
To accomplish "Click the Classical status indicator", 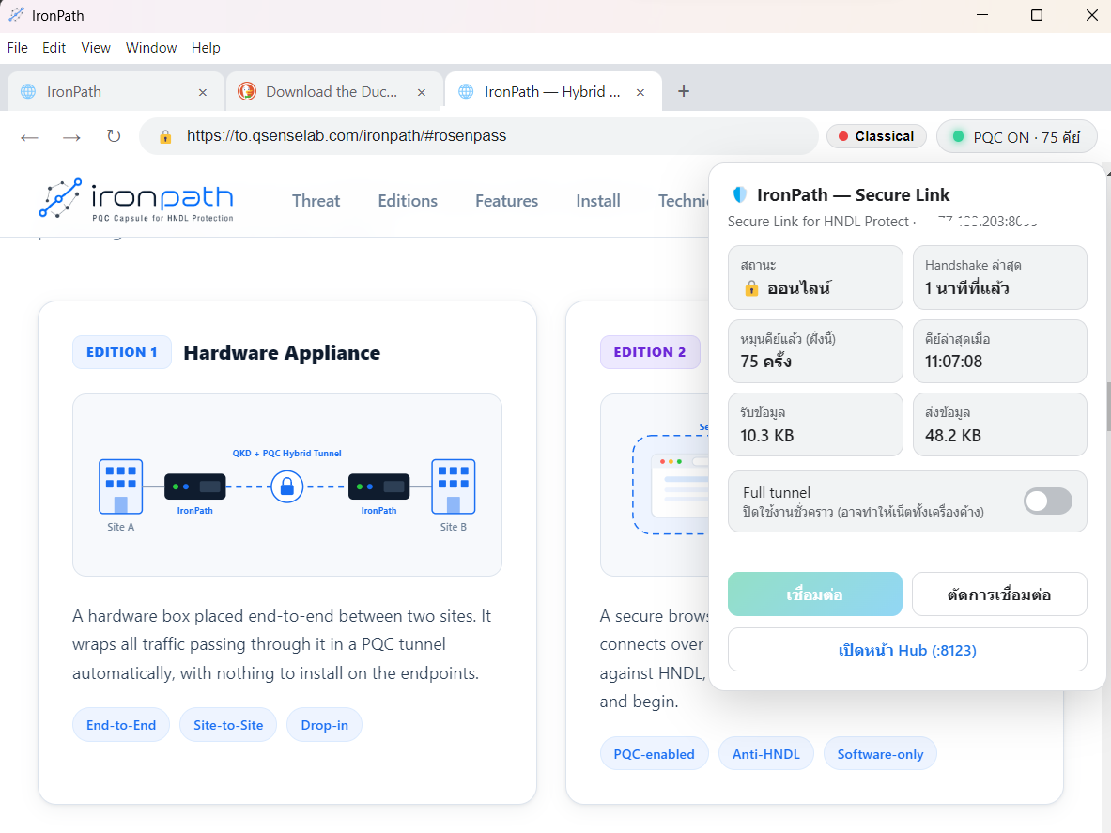I will pyautogui.click(x=876, y=136).
